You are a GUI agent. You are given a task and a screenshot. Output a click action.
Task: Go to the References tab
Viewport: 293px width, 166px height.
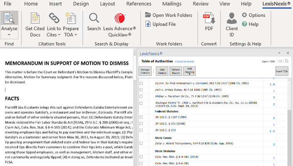(139, 4)
